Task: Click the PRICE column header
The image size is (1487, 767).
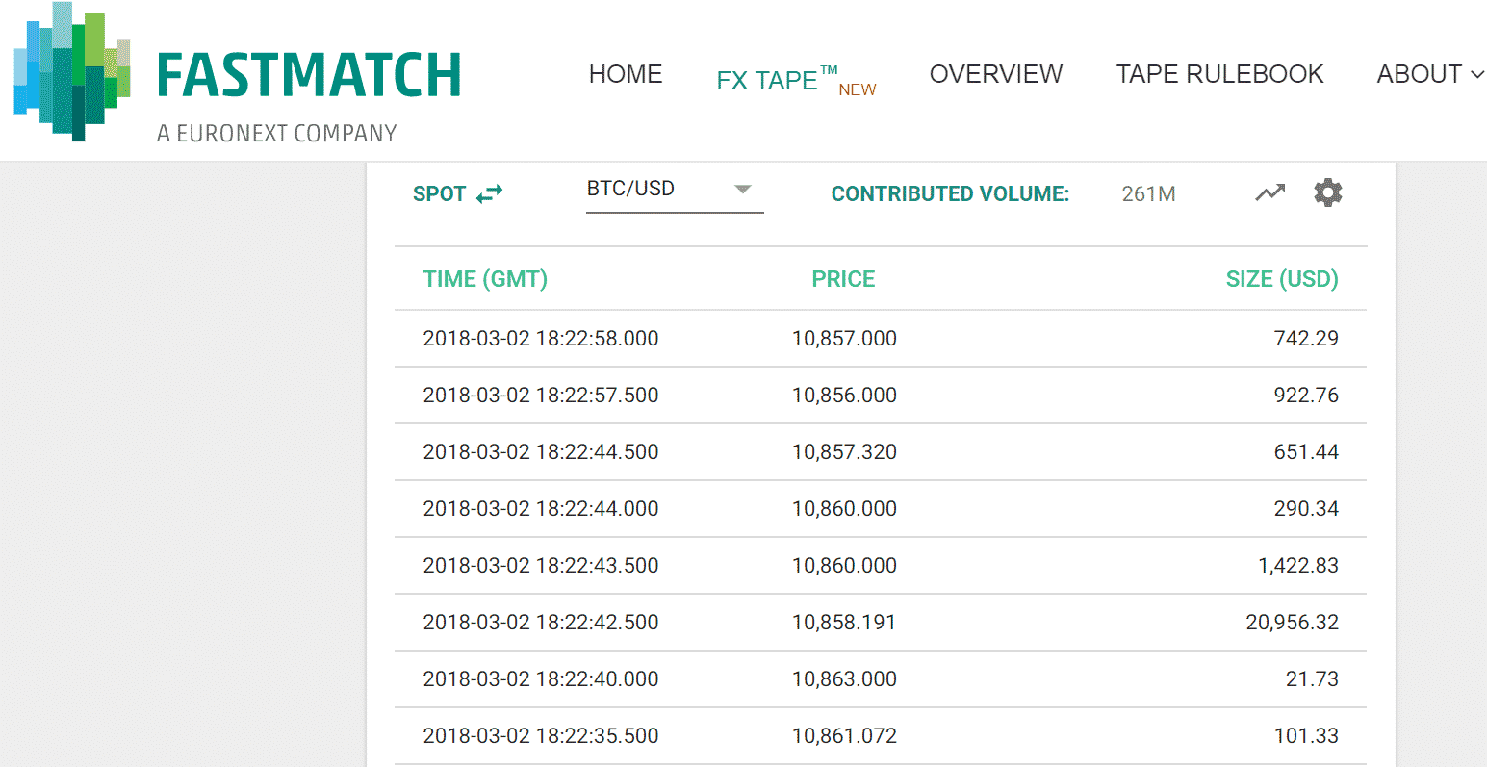Action: [843, 279]
